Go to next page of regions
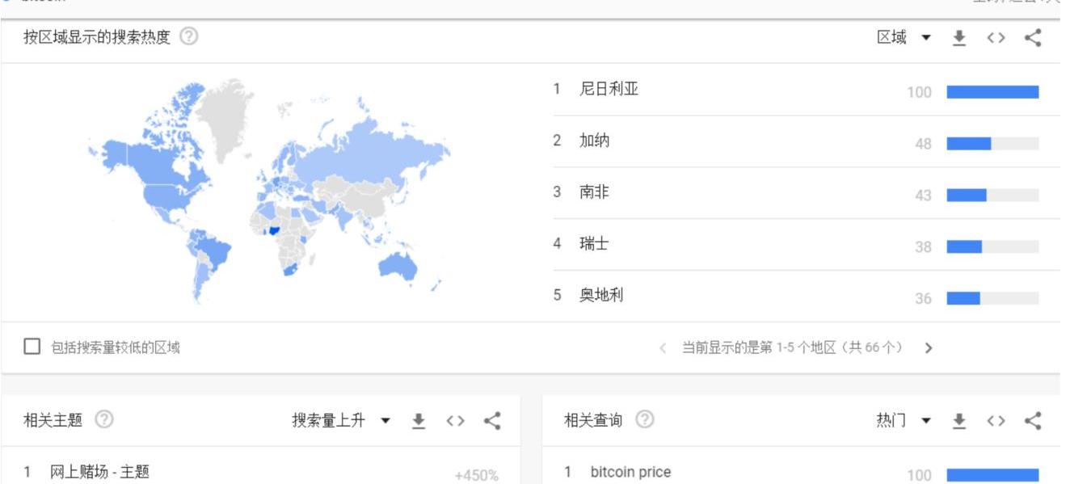The height and width of the screenshot is (484, 1066). (x=928, y=348)
